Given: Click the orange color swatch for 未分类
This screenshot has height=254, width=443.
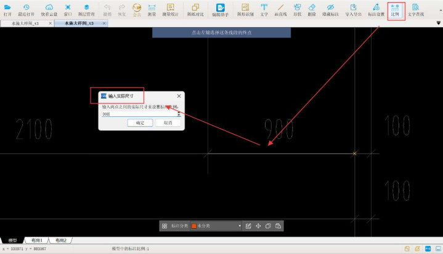Looking at the screenshot, I should pos(193,226).
